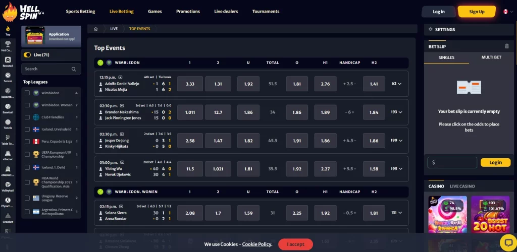Select odds 3.33 for Adolfo Daniel Vallejo
Viewport: 517px width, 252px height.
pyautogui.click(x=190, y=84)
